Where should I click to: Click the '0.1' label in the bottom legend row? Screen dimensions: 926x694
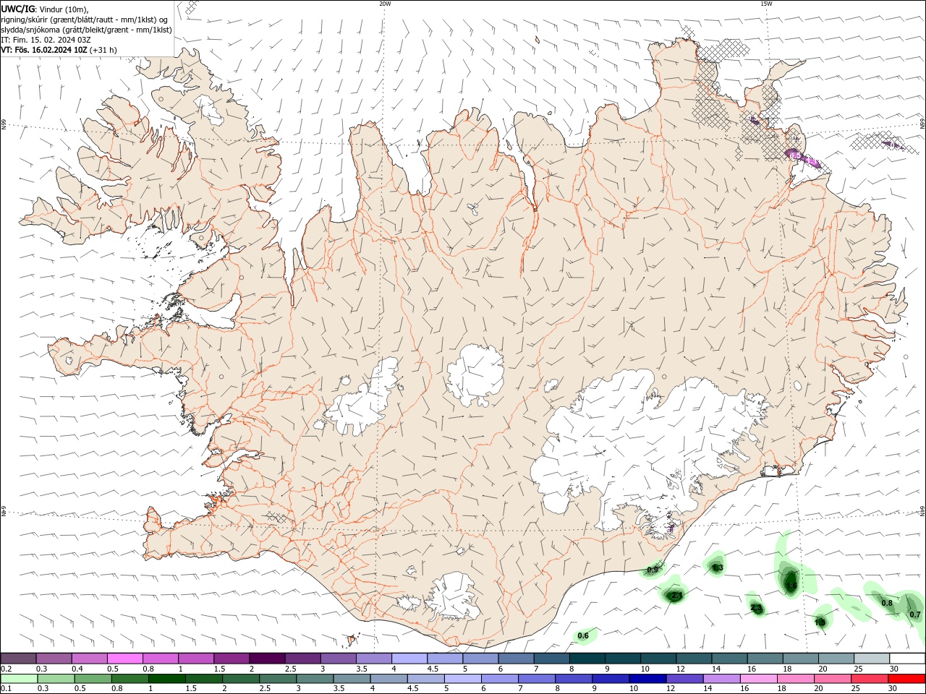(x=7, y=689)
